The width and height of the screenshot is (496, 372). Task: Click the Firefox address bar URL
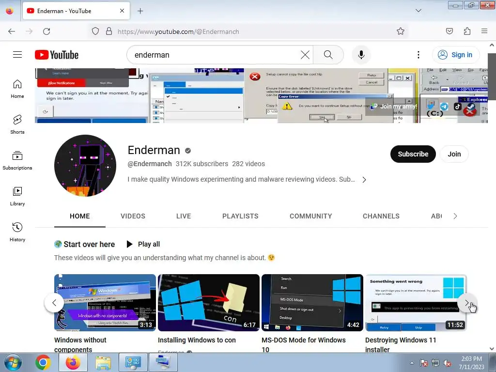pyautogui.click(x=178, y=31)
